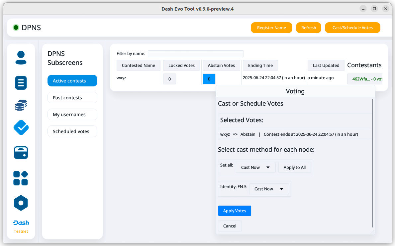Image resolution: width=395 pixels, height=246 pixels.
Task: Open the Identity EN-5 cast method dropdown
Action: pos(269,189)
